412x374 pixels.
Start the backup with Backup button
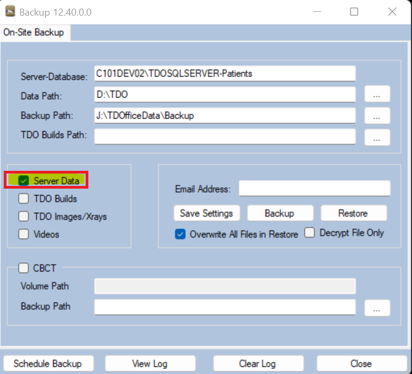pos(279,213)
